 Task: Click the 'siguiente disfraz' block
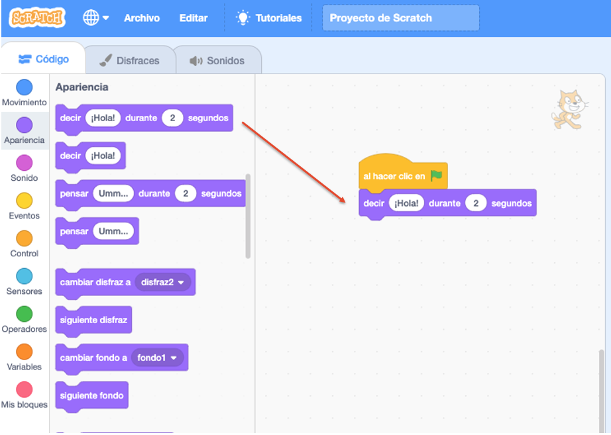[x=93, y=320]
